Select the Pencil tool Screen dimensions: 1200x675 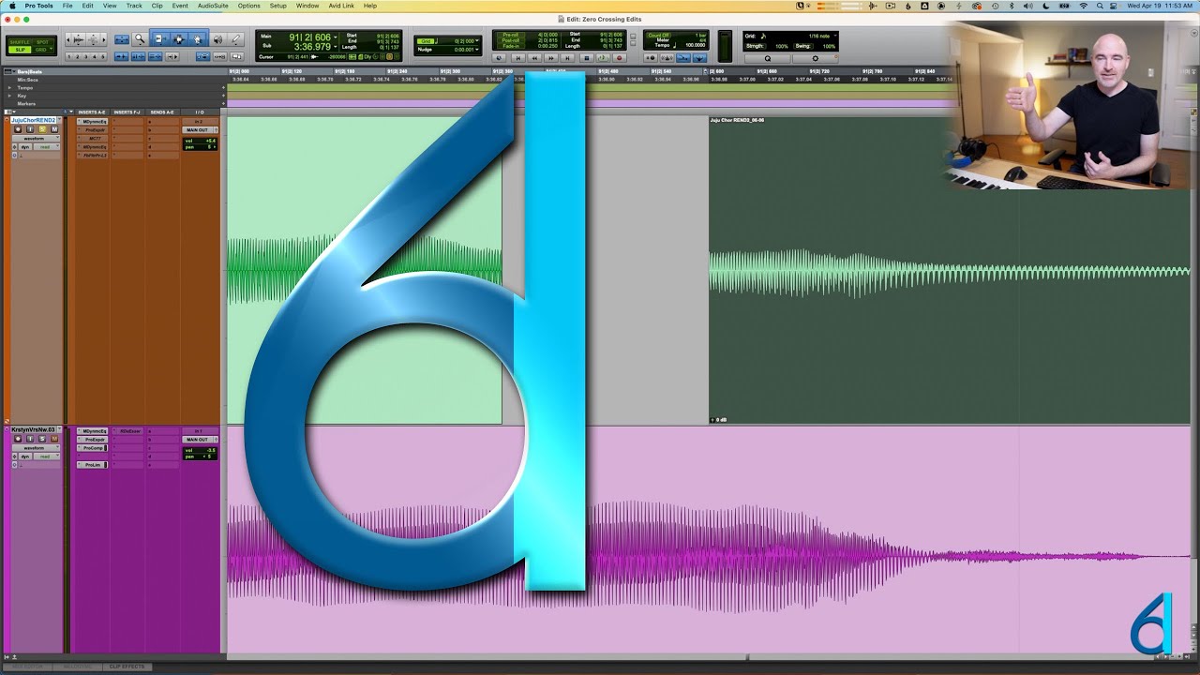point(236,39)
